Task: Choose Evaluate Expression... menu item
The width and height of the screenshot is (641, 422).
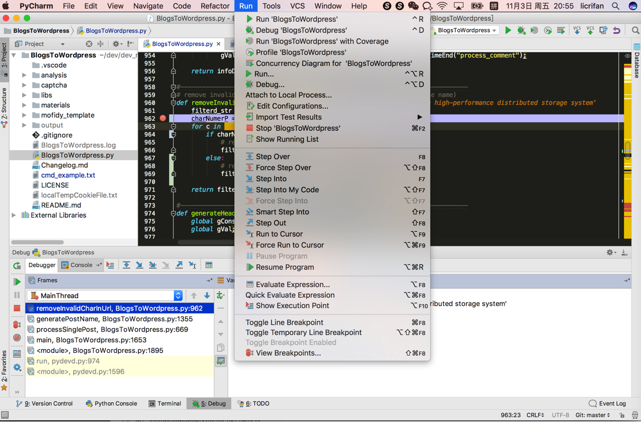Action: (x=332, y=284)
